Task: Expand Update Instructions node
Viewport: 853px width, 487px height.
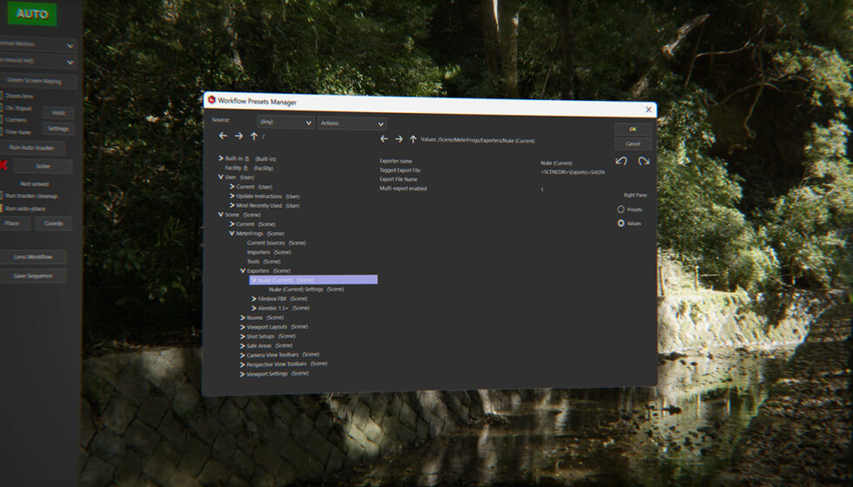Action: tap(232, 196)
